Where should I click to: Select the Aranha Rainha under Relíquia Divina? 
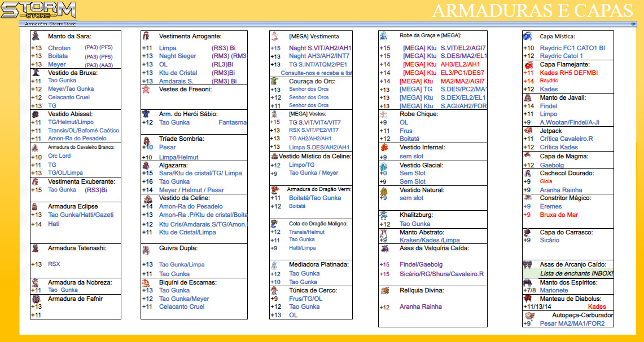[420, 307]
